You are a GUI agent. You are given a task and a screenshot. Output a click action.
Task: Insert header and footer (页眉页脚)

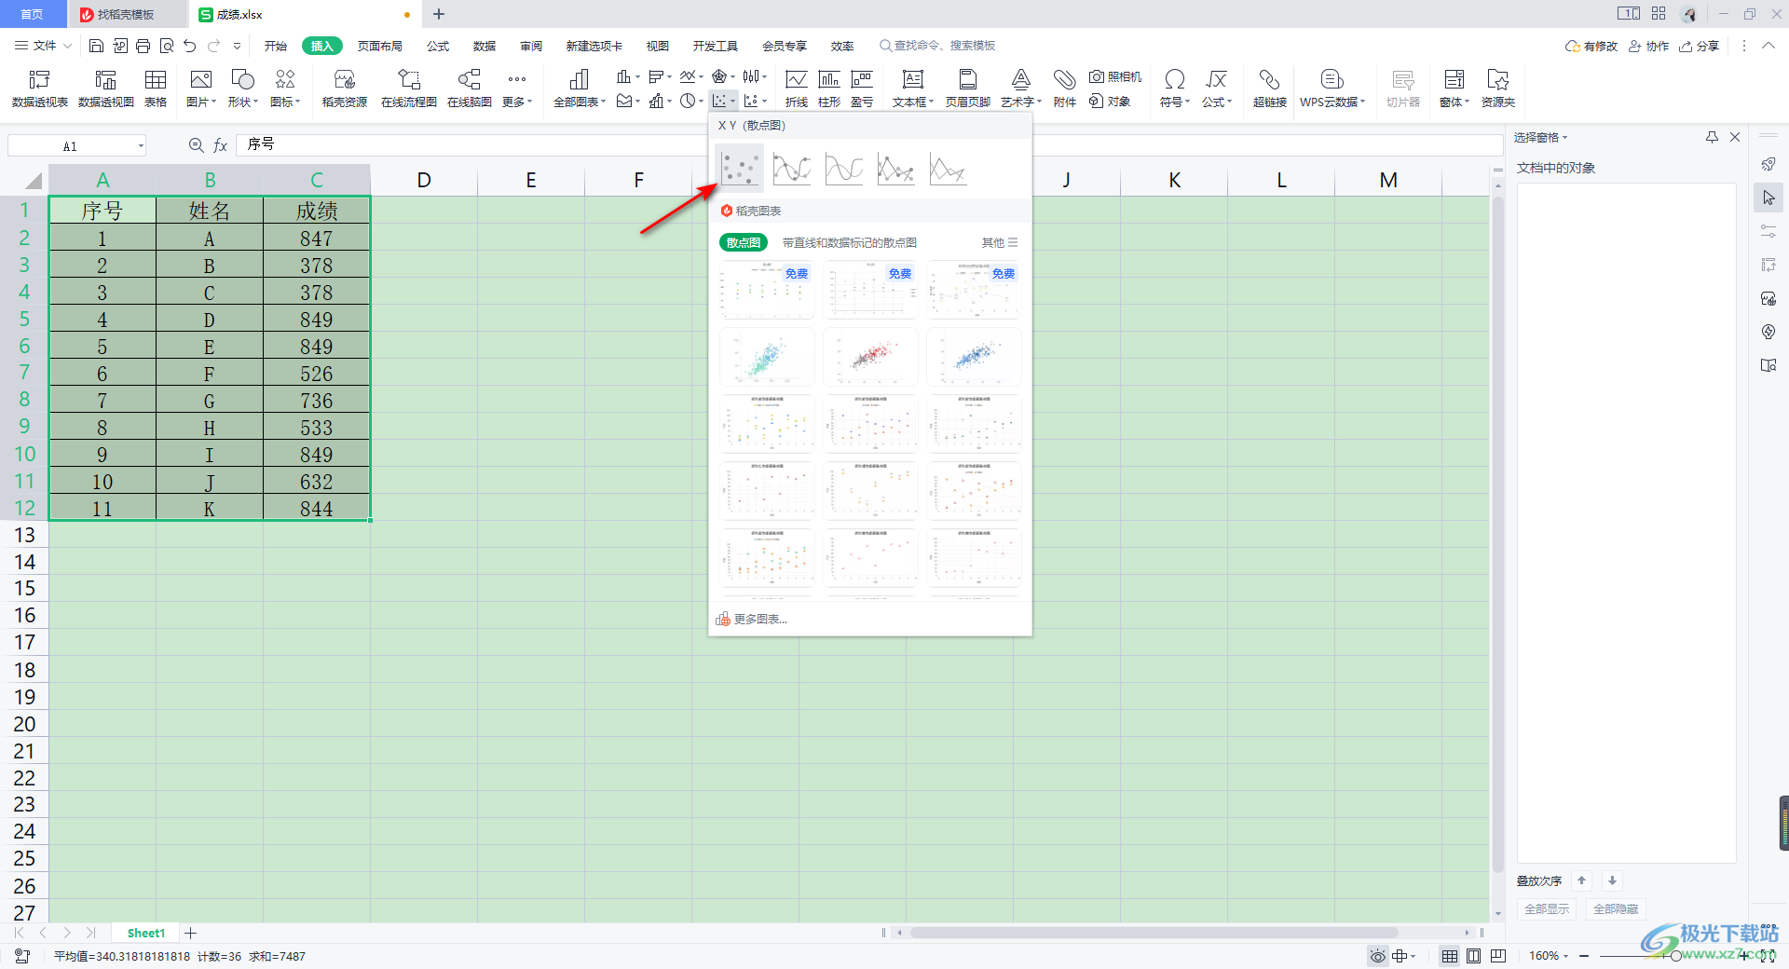[968, 89]
